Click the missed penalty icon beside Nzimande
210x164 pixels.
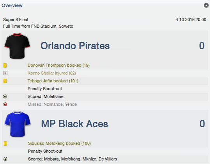click(x=5, y=104)
